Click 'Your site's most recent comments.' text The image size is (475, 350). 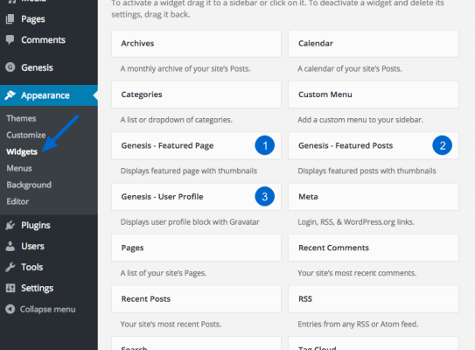point(357,273)
